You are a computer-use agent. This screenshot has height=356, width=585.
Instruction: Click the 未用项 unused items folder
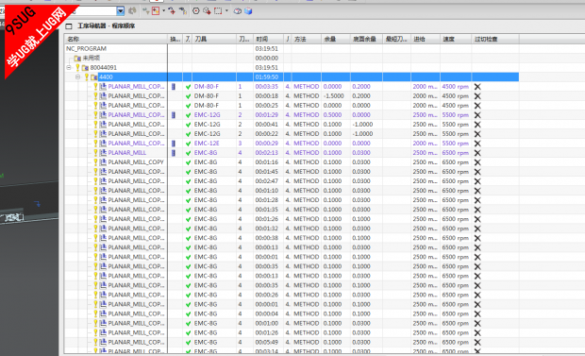tap(91, 58)
